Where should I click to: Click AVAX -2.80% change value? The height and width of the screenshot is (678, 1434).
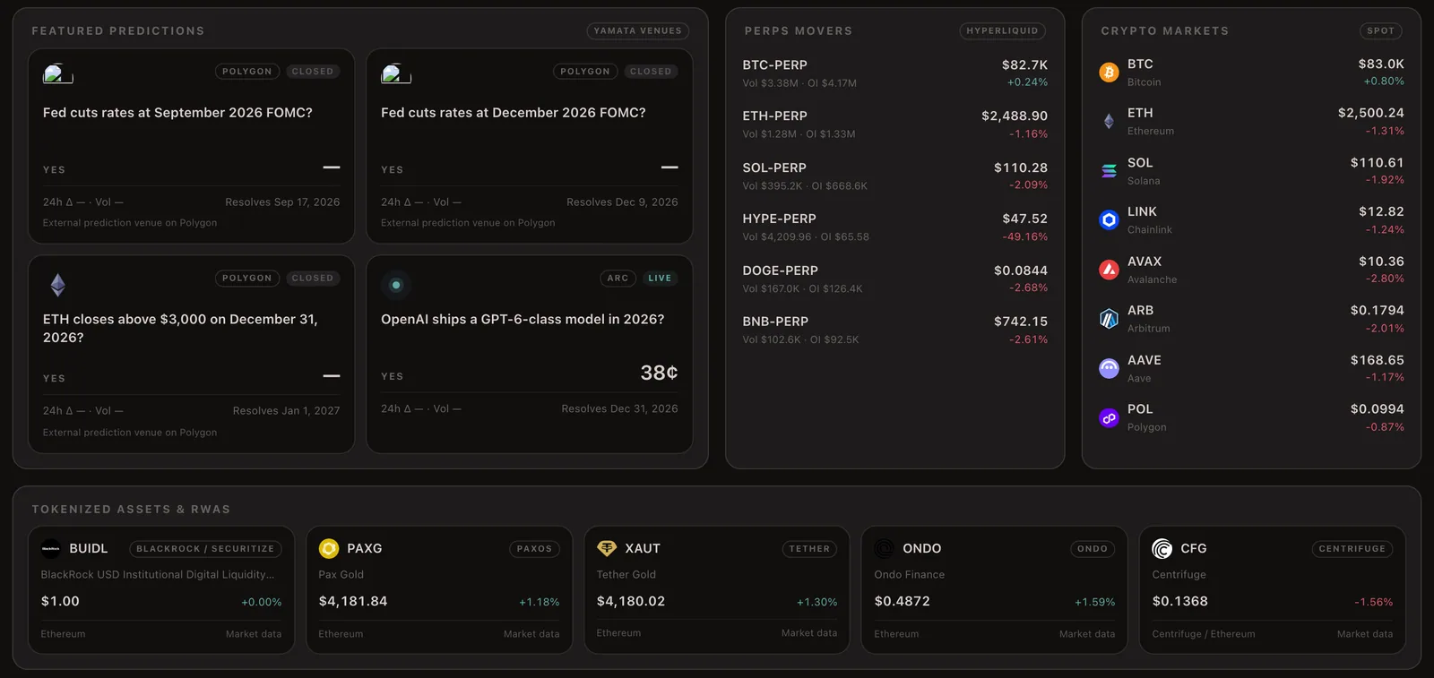(x=1385, y=279)
